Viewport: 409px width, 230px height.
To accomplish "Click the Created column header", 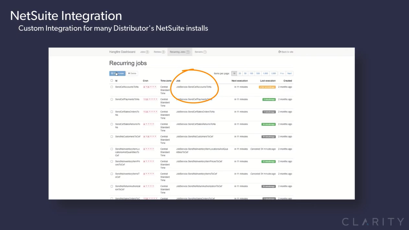I will pyautogui.click(x=288, y=81).
